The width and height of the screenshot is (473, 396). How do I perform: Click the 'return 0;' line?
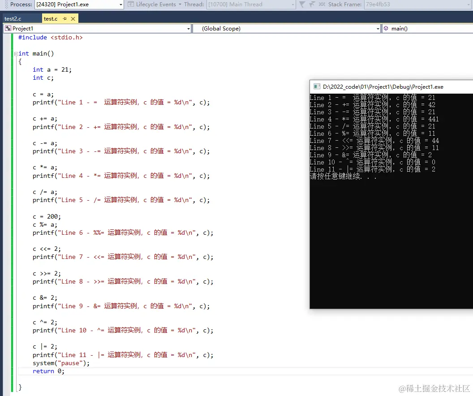pyautogui.click(x=48, y=371)
